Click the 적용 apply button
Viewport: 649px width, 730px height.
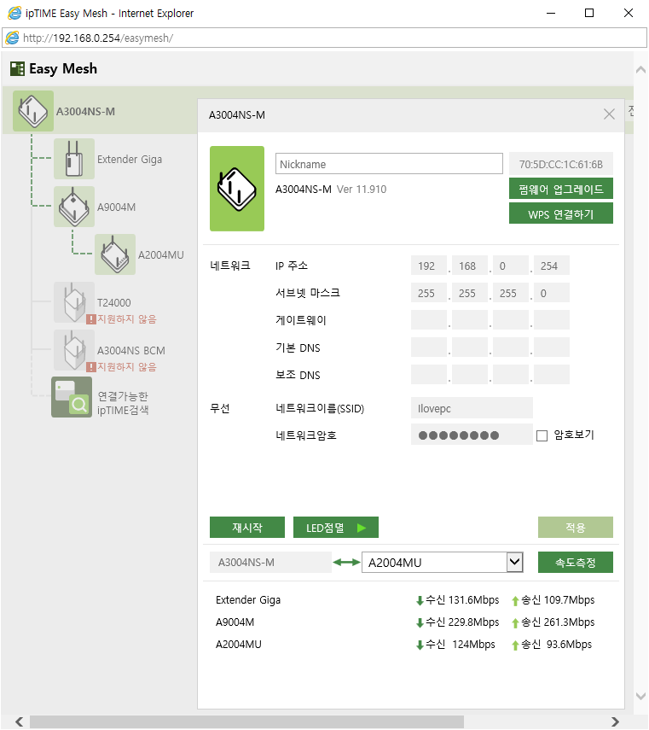point(576,528)
